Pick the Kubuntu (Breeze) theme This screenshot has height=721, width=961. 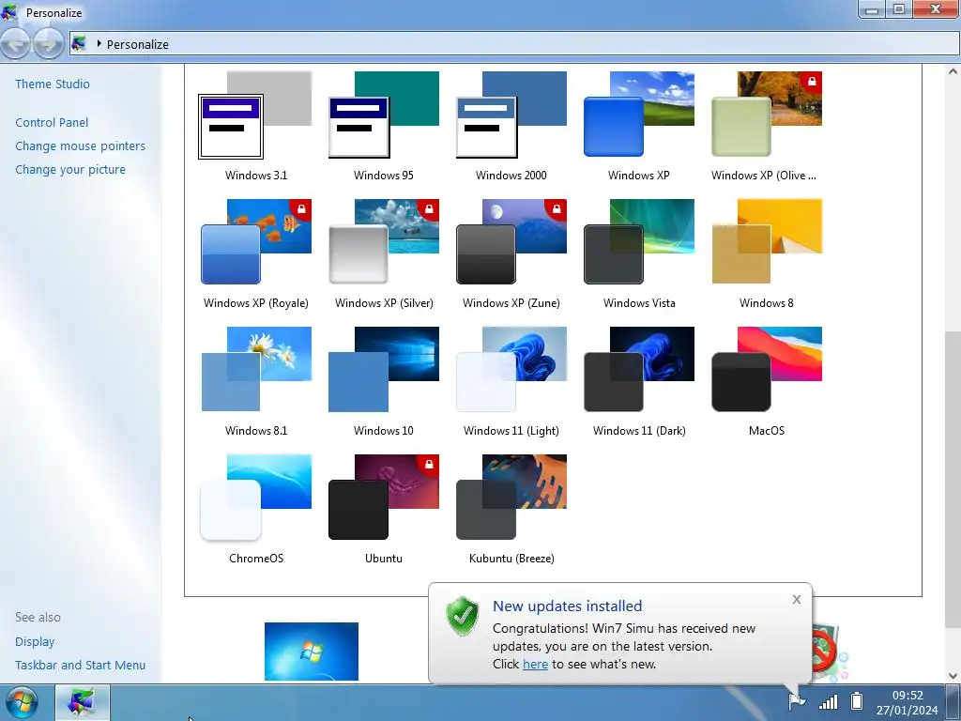(x=511, y=509)
